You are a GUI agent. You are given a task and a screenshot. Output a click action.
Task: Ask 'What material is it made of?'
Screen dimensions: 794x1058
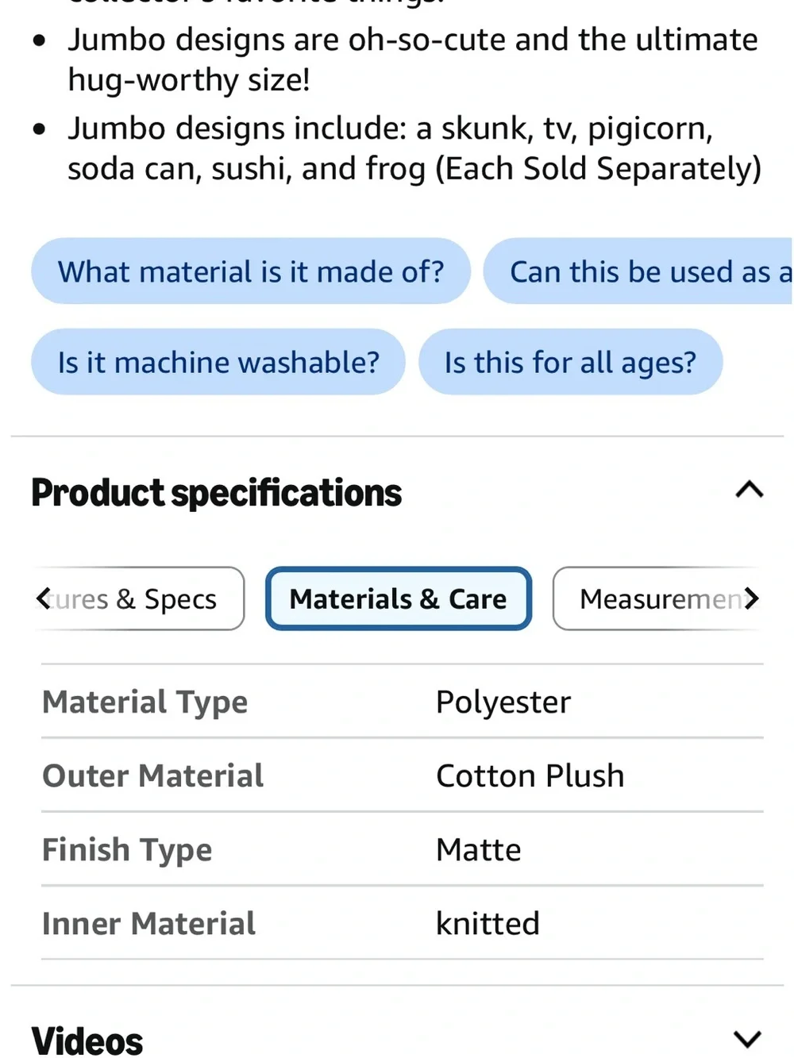pos(251,271)
